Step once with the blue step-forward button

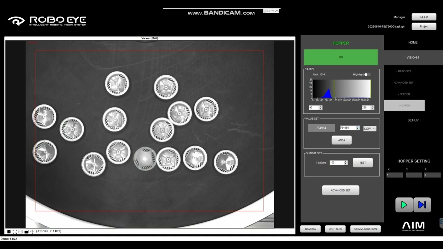click(x=422, y=205)
